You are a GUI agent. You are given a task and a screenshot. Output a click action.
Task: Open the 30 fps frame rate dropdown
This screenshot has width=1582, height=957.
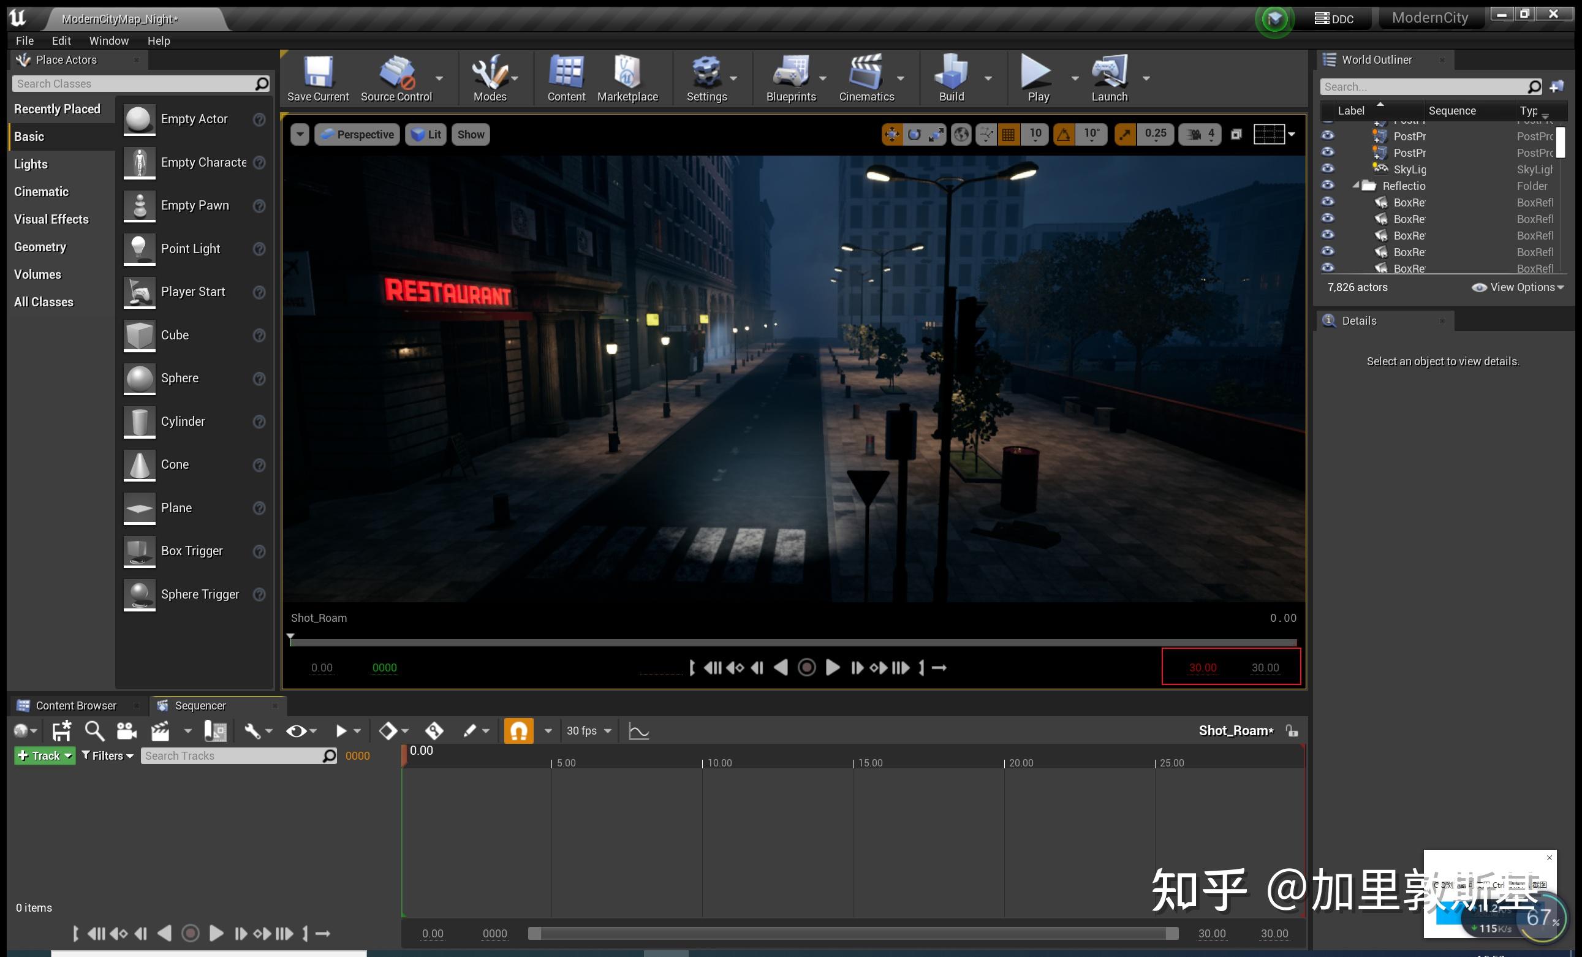point(586,730)
